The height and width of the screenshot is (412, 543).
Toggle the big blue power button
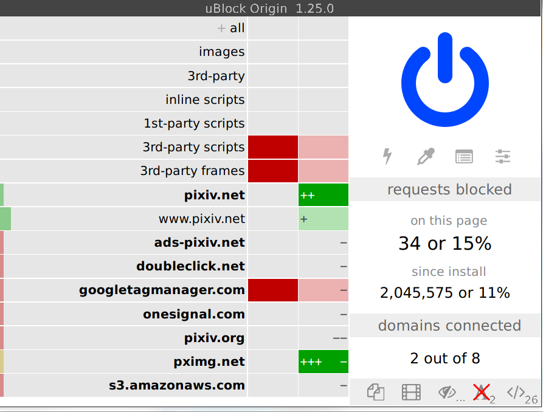(x=445, y=79)
